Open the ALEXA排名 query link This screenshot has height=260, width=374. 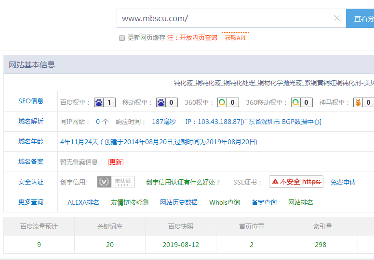click(83, 203)
